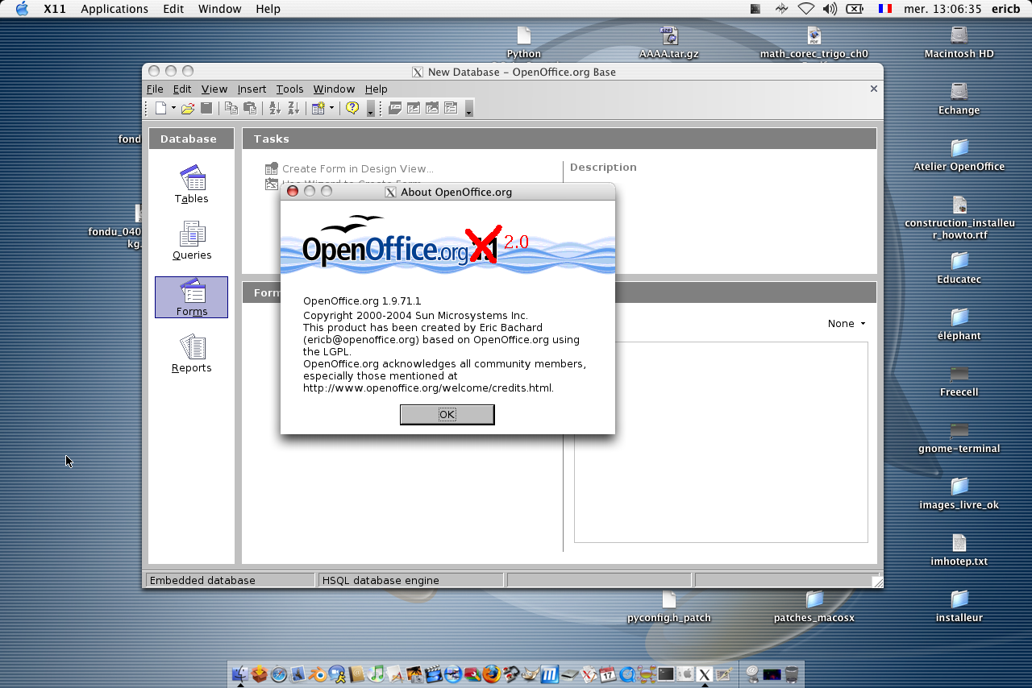Click the New document toolbar icon
This screenshot has height=688, width=1032.
pos(161,108)
